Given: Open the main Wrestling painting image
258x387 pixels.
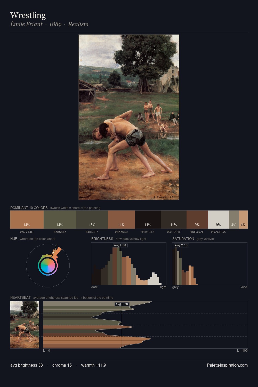Looking at the screenshot, I should coord(129,117).
